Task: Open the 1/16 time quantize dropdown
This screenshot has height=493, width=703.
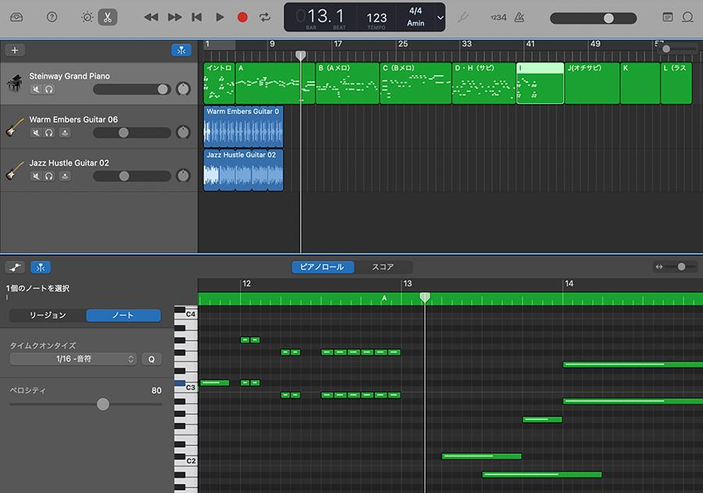Action: click(74, 359)
